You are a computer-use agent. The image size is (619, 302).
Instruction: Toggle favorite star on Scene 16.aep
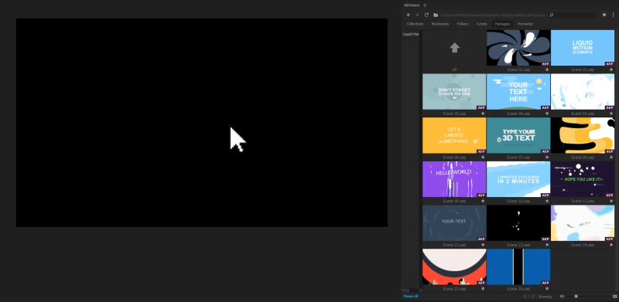(547, 289)
